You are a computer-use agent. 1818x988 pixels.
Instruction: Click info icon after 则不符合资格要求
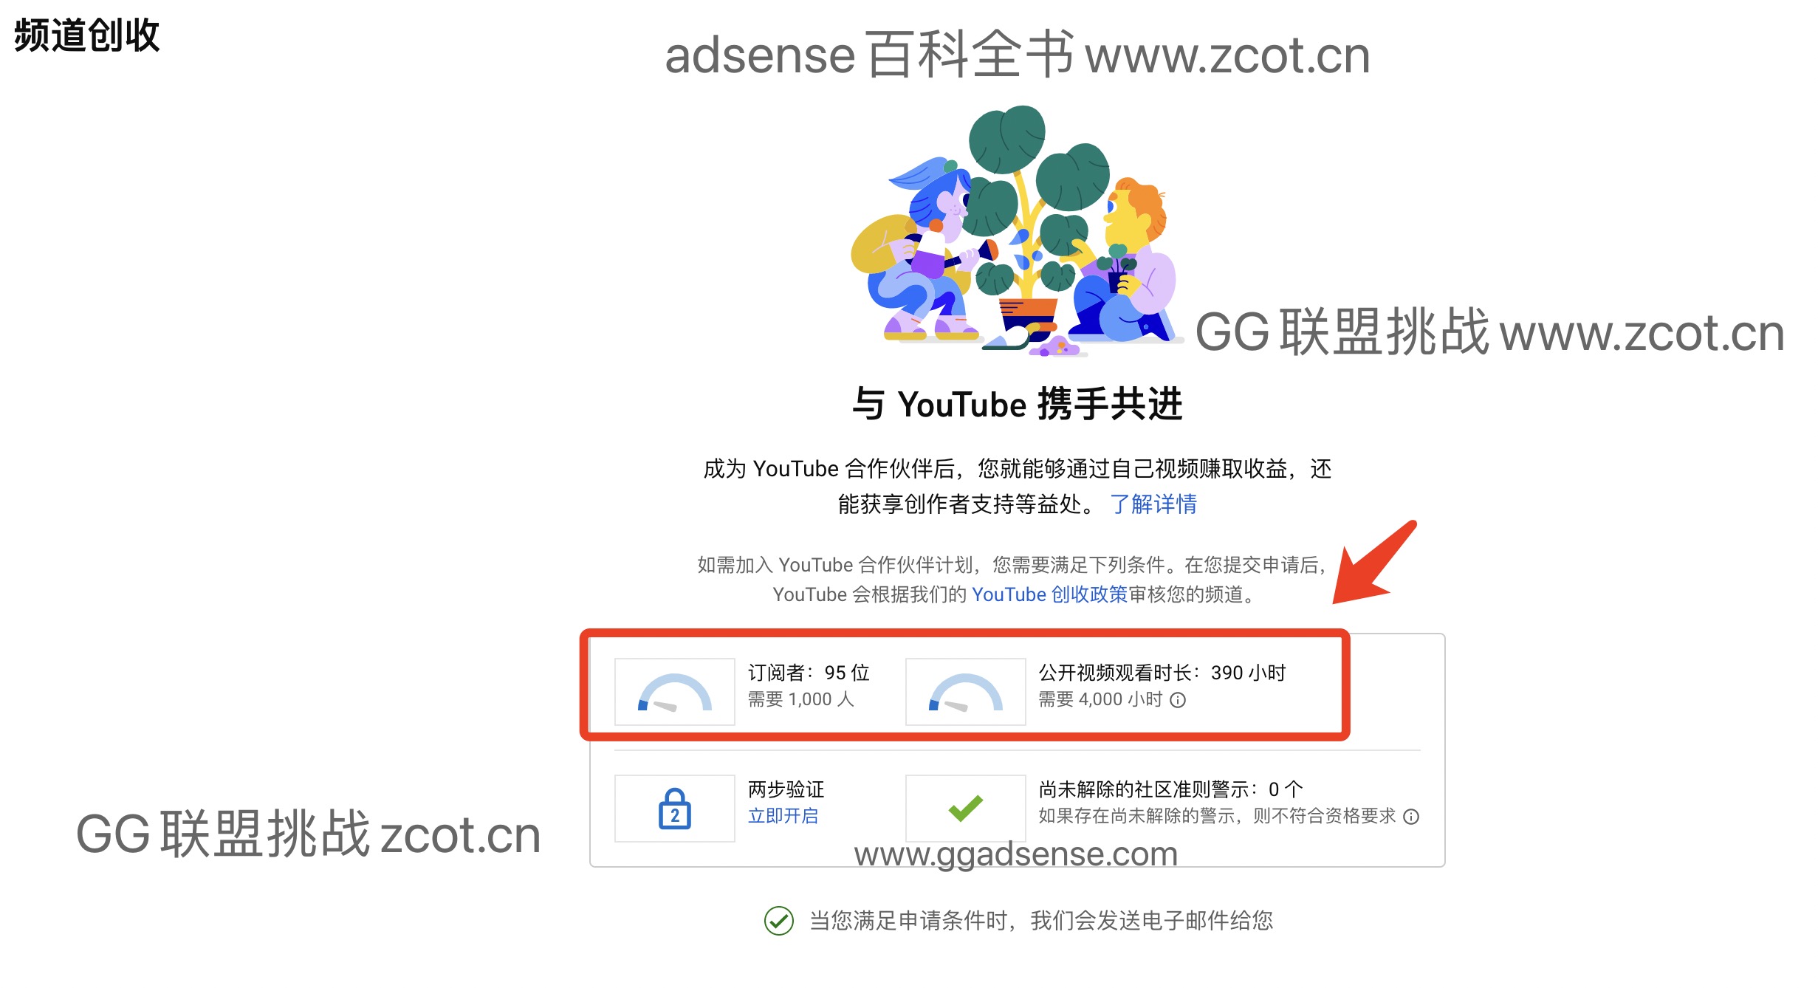coord(1411,817)
